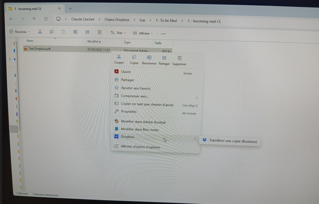Choose Partager icon at context menu top
The width and height of the screenshot is (319, 204).
pyautogui.click(x=164, y=61)
